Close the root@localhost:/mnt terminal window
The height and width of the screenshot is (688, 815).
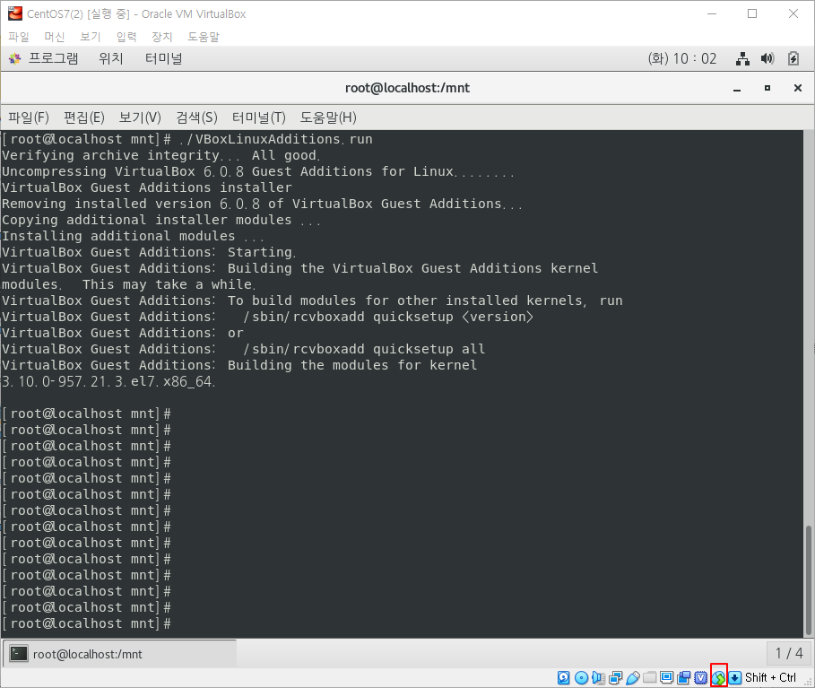[798, 89]
